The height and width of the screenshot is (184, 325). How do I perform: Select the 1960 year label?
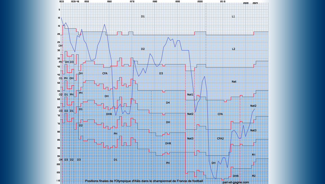click(x=109, y=1)
